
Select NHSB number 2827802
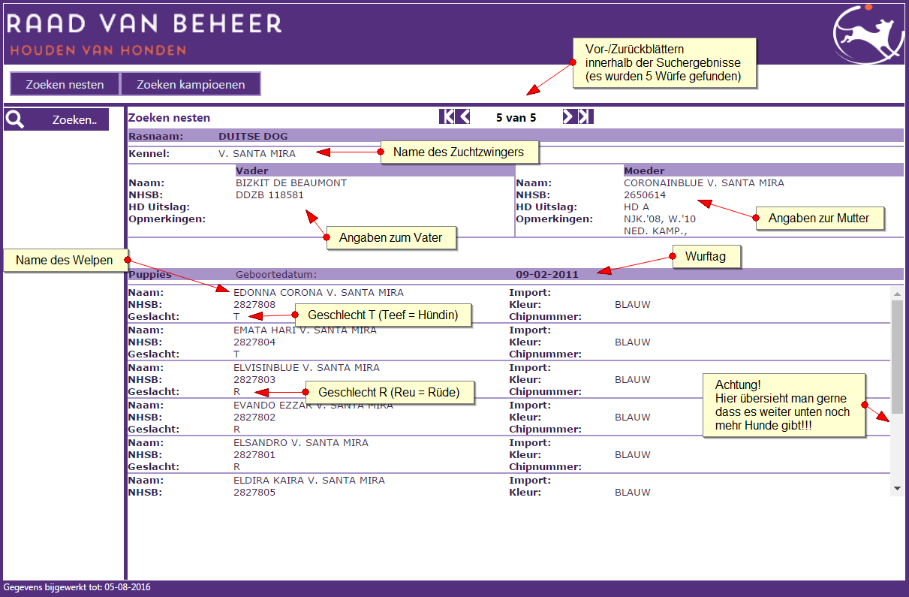(254, 418)
